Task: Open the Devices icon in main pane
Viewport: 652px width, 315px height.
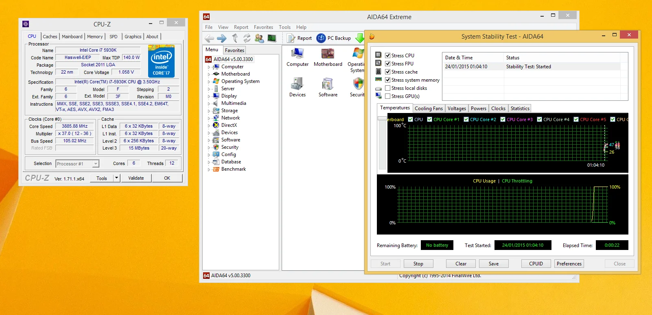Action: 298,87
